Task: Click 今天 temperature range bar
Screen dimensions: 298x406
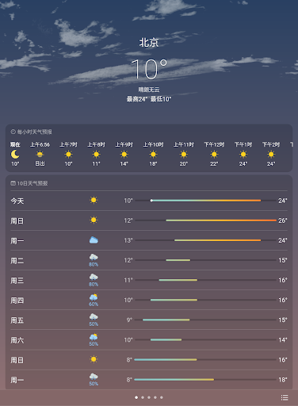Action: (205, 201)
